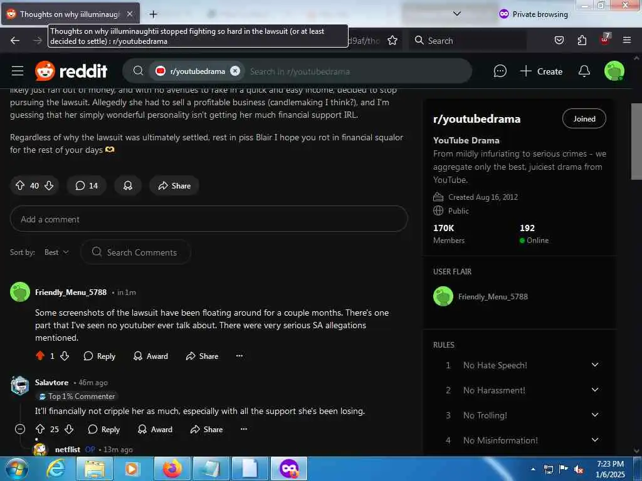Share Salavtore comment

[x=207, y=430]
